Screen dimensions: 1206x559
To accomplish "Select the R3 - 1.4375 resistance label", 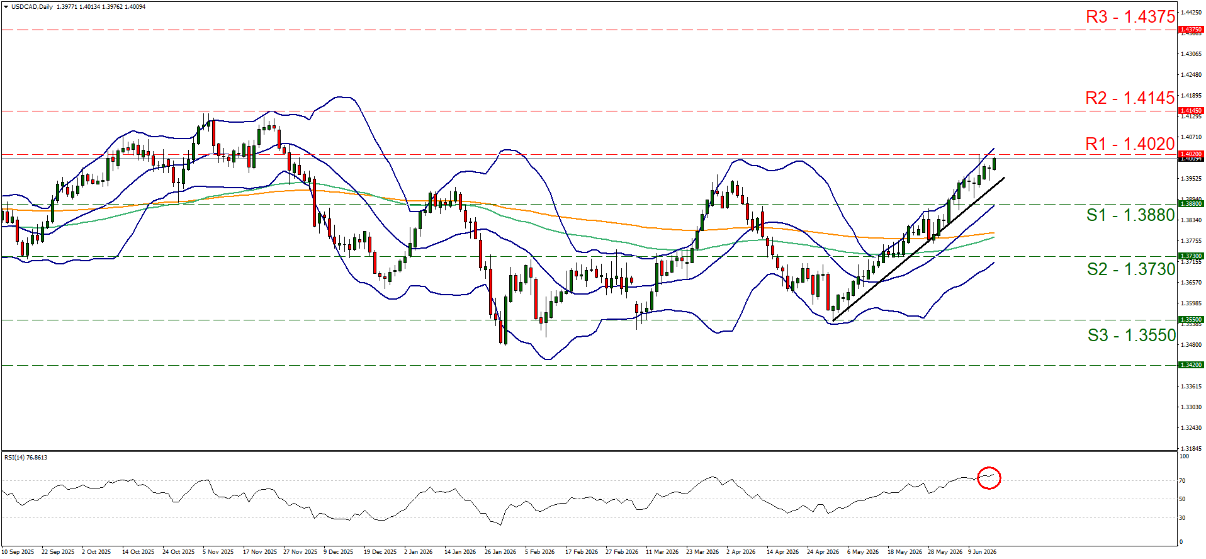I will click(x=1130, y=17).
